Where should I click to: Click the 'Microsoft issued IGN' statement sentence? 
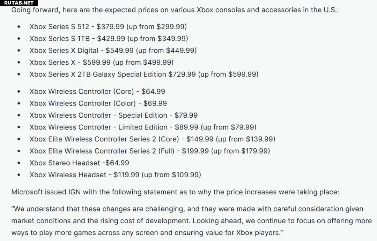tap(175, 192)
